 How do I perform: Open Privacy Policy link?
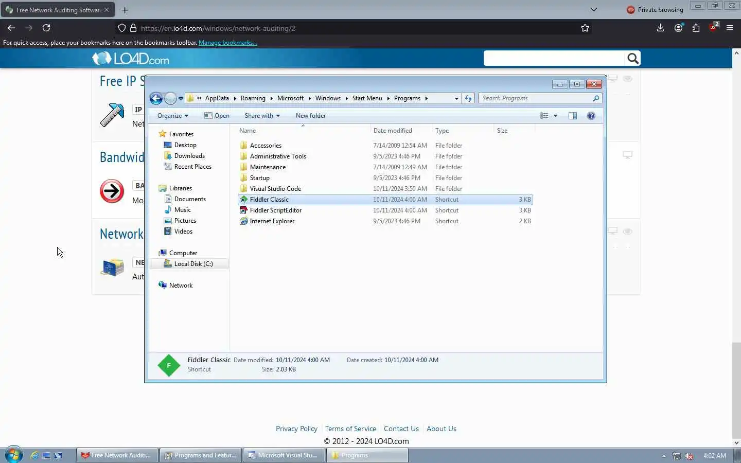point(296,429)
